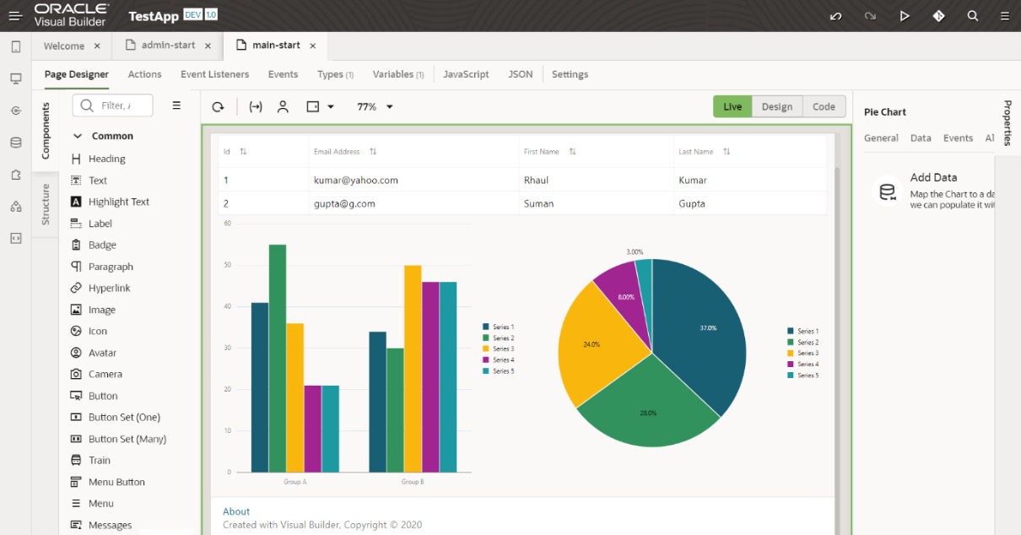1021x535 pixels.
Task: Click the component Filter search field
Action: pyautogui.click(x=114, y=105)
